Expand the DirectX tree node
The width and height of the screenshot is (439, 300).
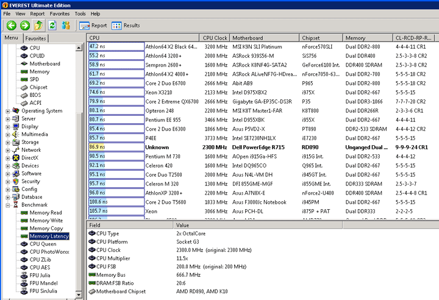coord(8,159)
